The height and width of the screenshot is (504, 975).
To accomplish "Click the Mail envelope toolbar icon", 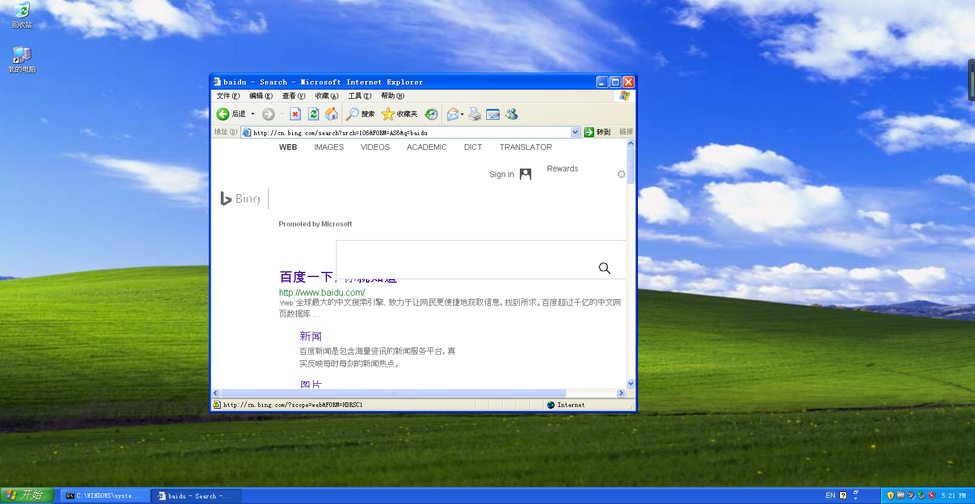I will pyautogui.click(x=452, y=114).
